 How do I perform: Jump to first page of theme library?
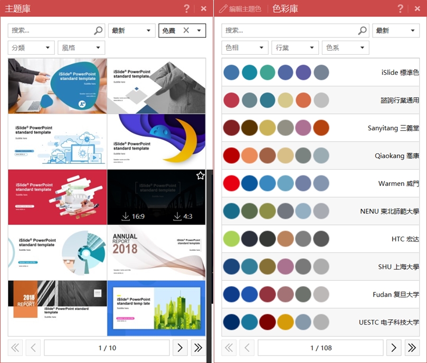pyautogui.click(x=15, y=348)
